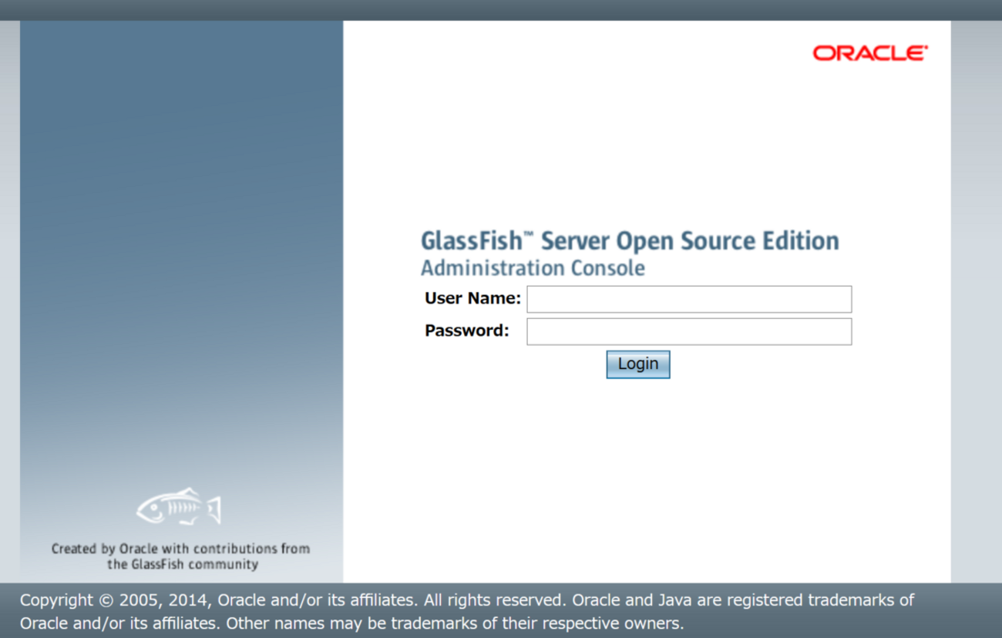Select the "Password:" label
Image resolution: width=1002 pixels, height=638 pixels.
pos(467,331)
